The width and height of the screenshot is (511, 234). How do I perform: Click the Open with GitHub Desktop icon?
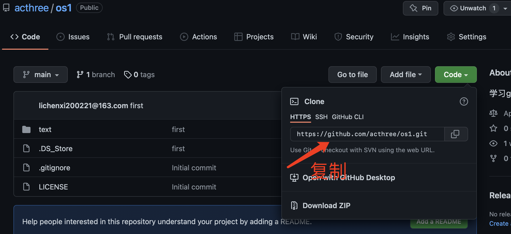(x=294, y=178)
